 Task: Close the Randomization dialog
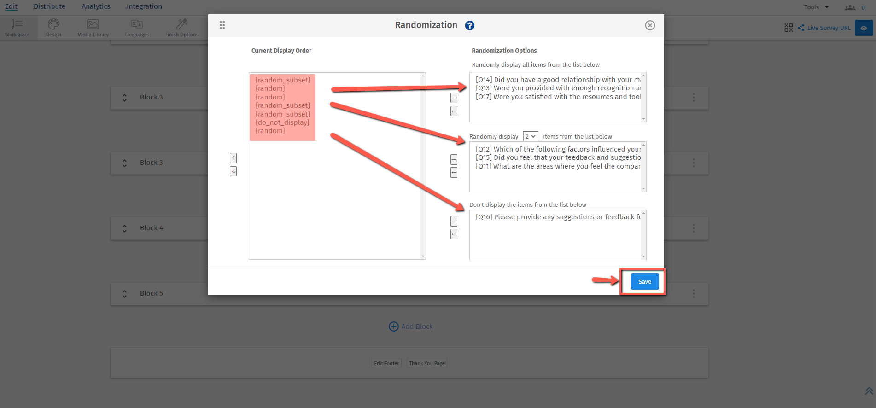(650, 25)
